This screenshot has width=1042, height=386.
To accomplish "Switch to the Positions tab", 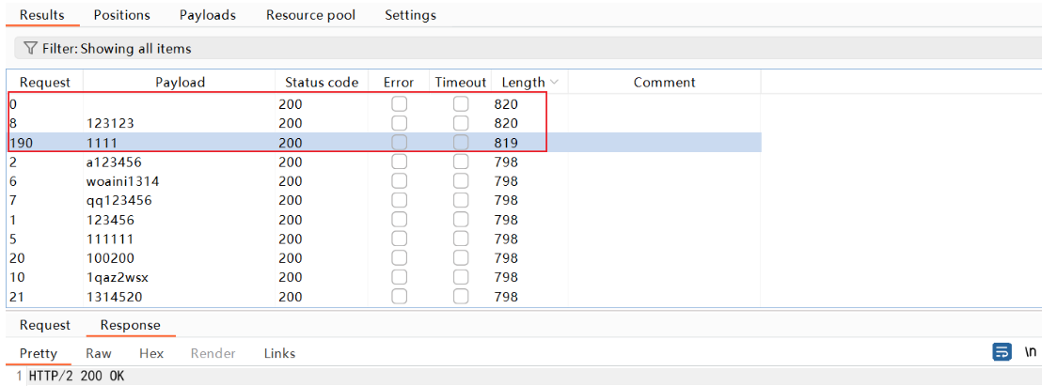I will coord(121,15).
